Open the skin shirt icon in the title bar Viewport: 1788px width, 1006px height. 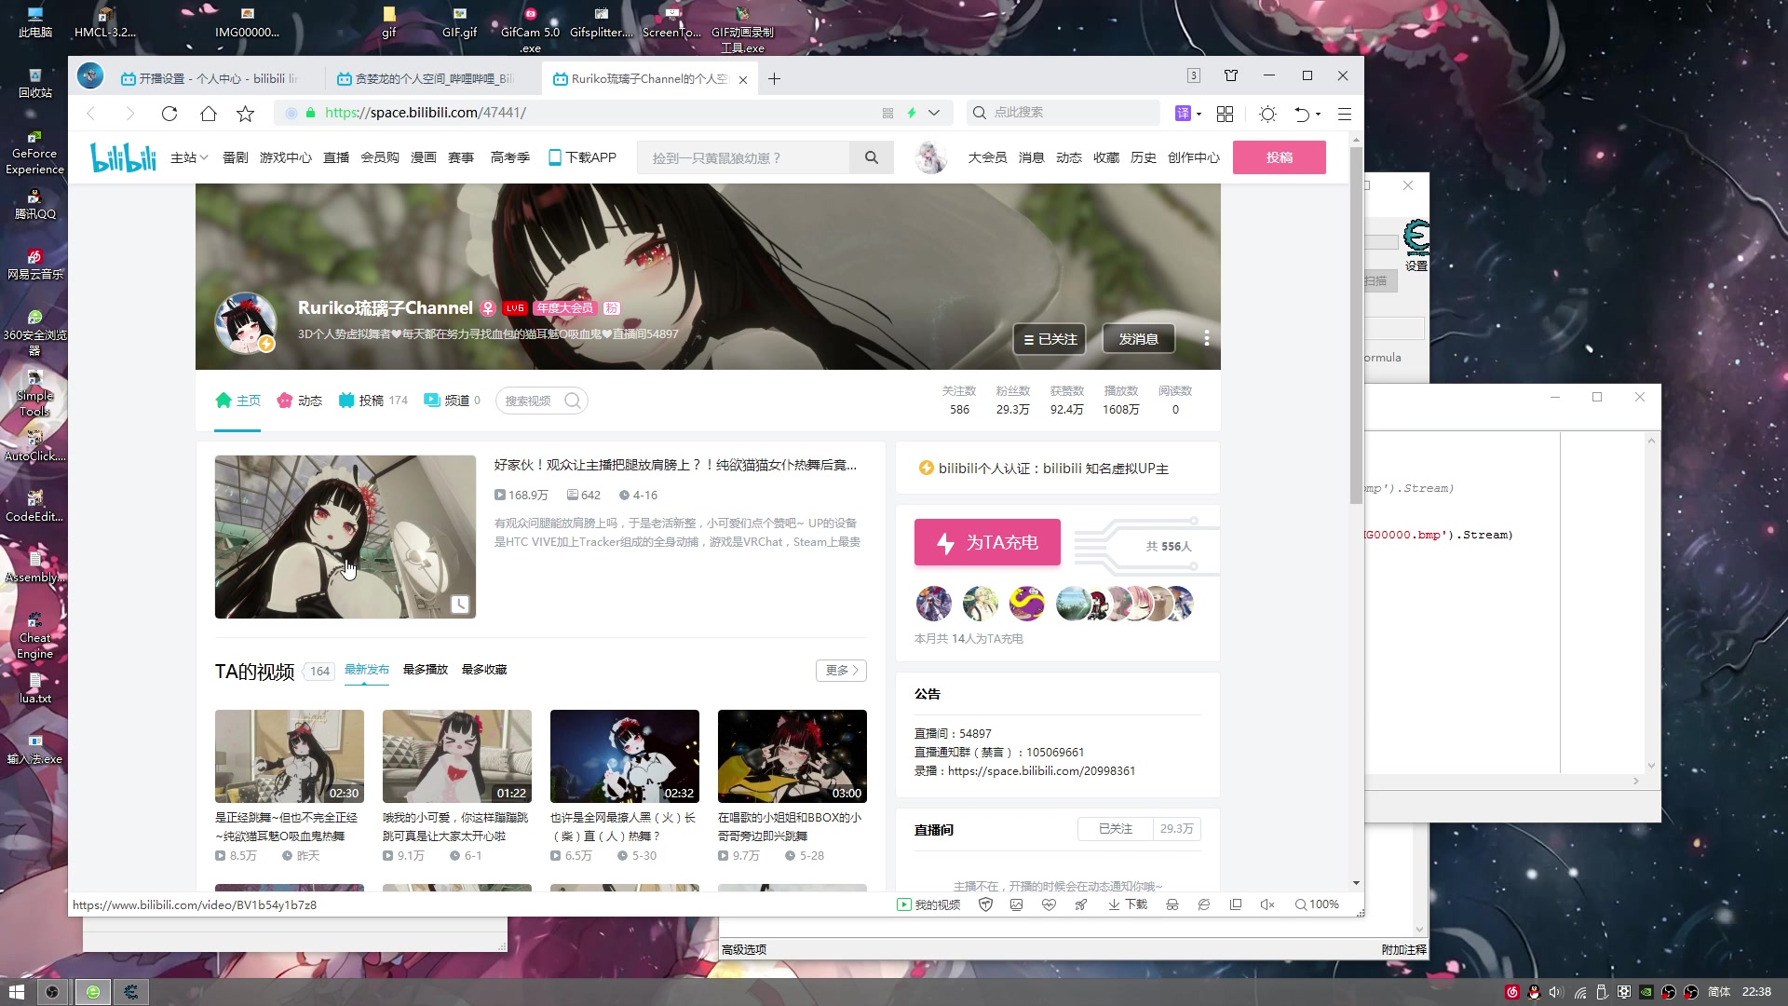[1231, 75]
